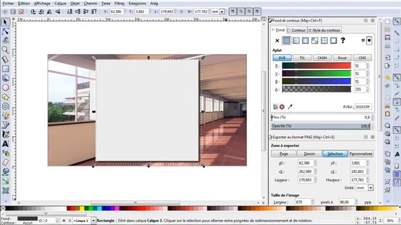Toggle layer lock in status bar
401x225 pixels.
point(70,221)
